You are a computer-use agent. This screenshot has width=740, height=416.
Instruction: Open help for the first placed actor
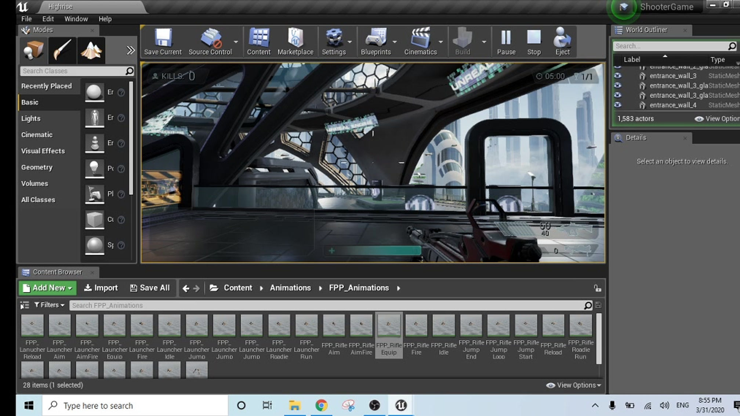click(121, 92)
